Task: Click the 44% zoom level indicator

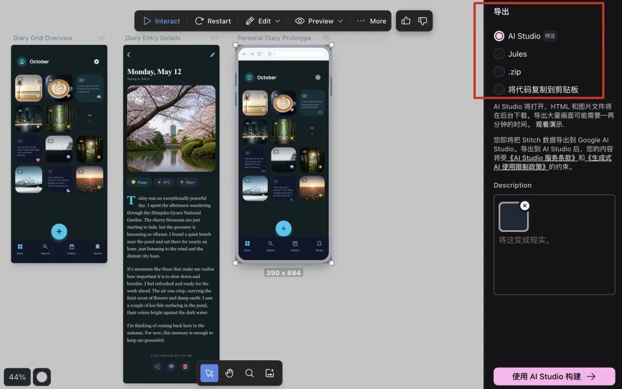Action: (x=17, y=377)
